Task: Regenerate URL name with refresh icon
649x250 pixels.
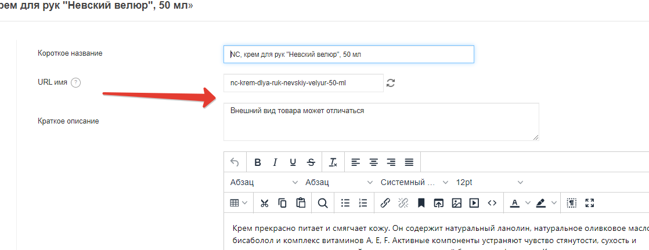Action: (x=391, y=83)
